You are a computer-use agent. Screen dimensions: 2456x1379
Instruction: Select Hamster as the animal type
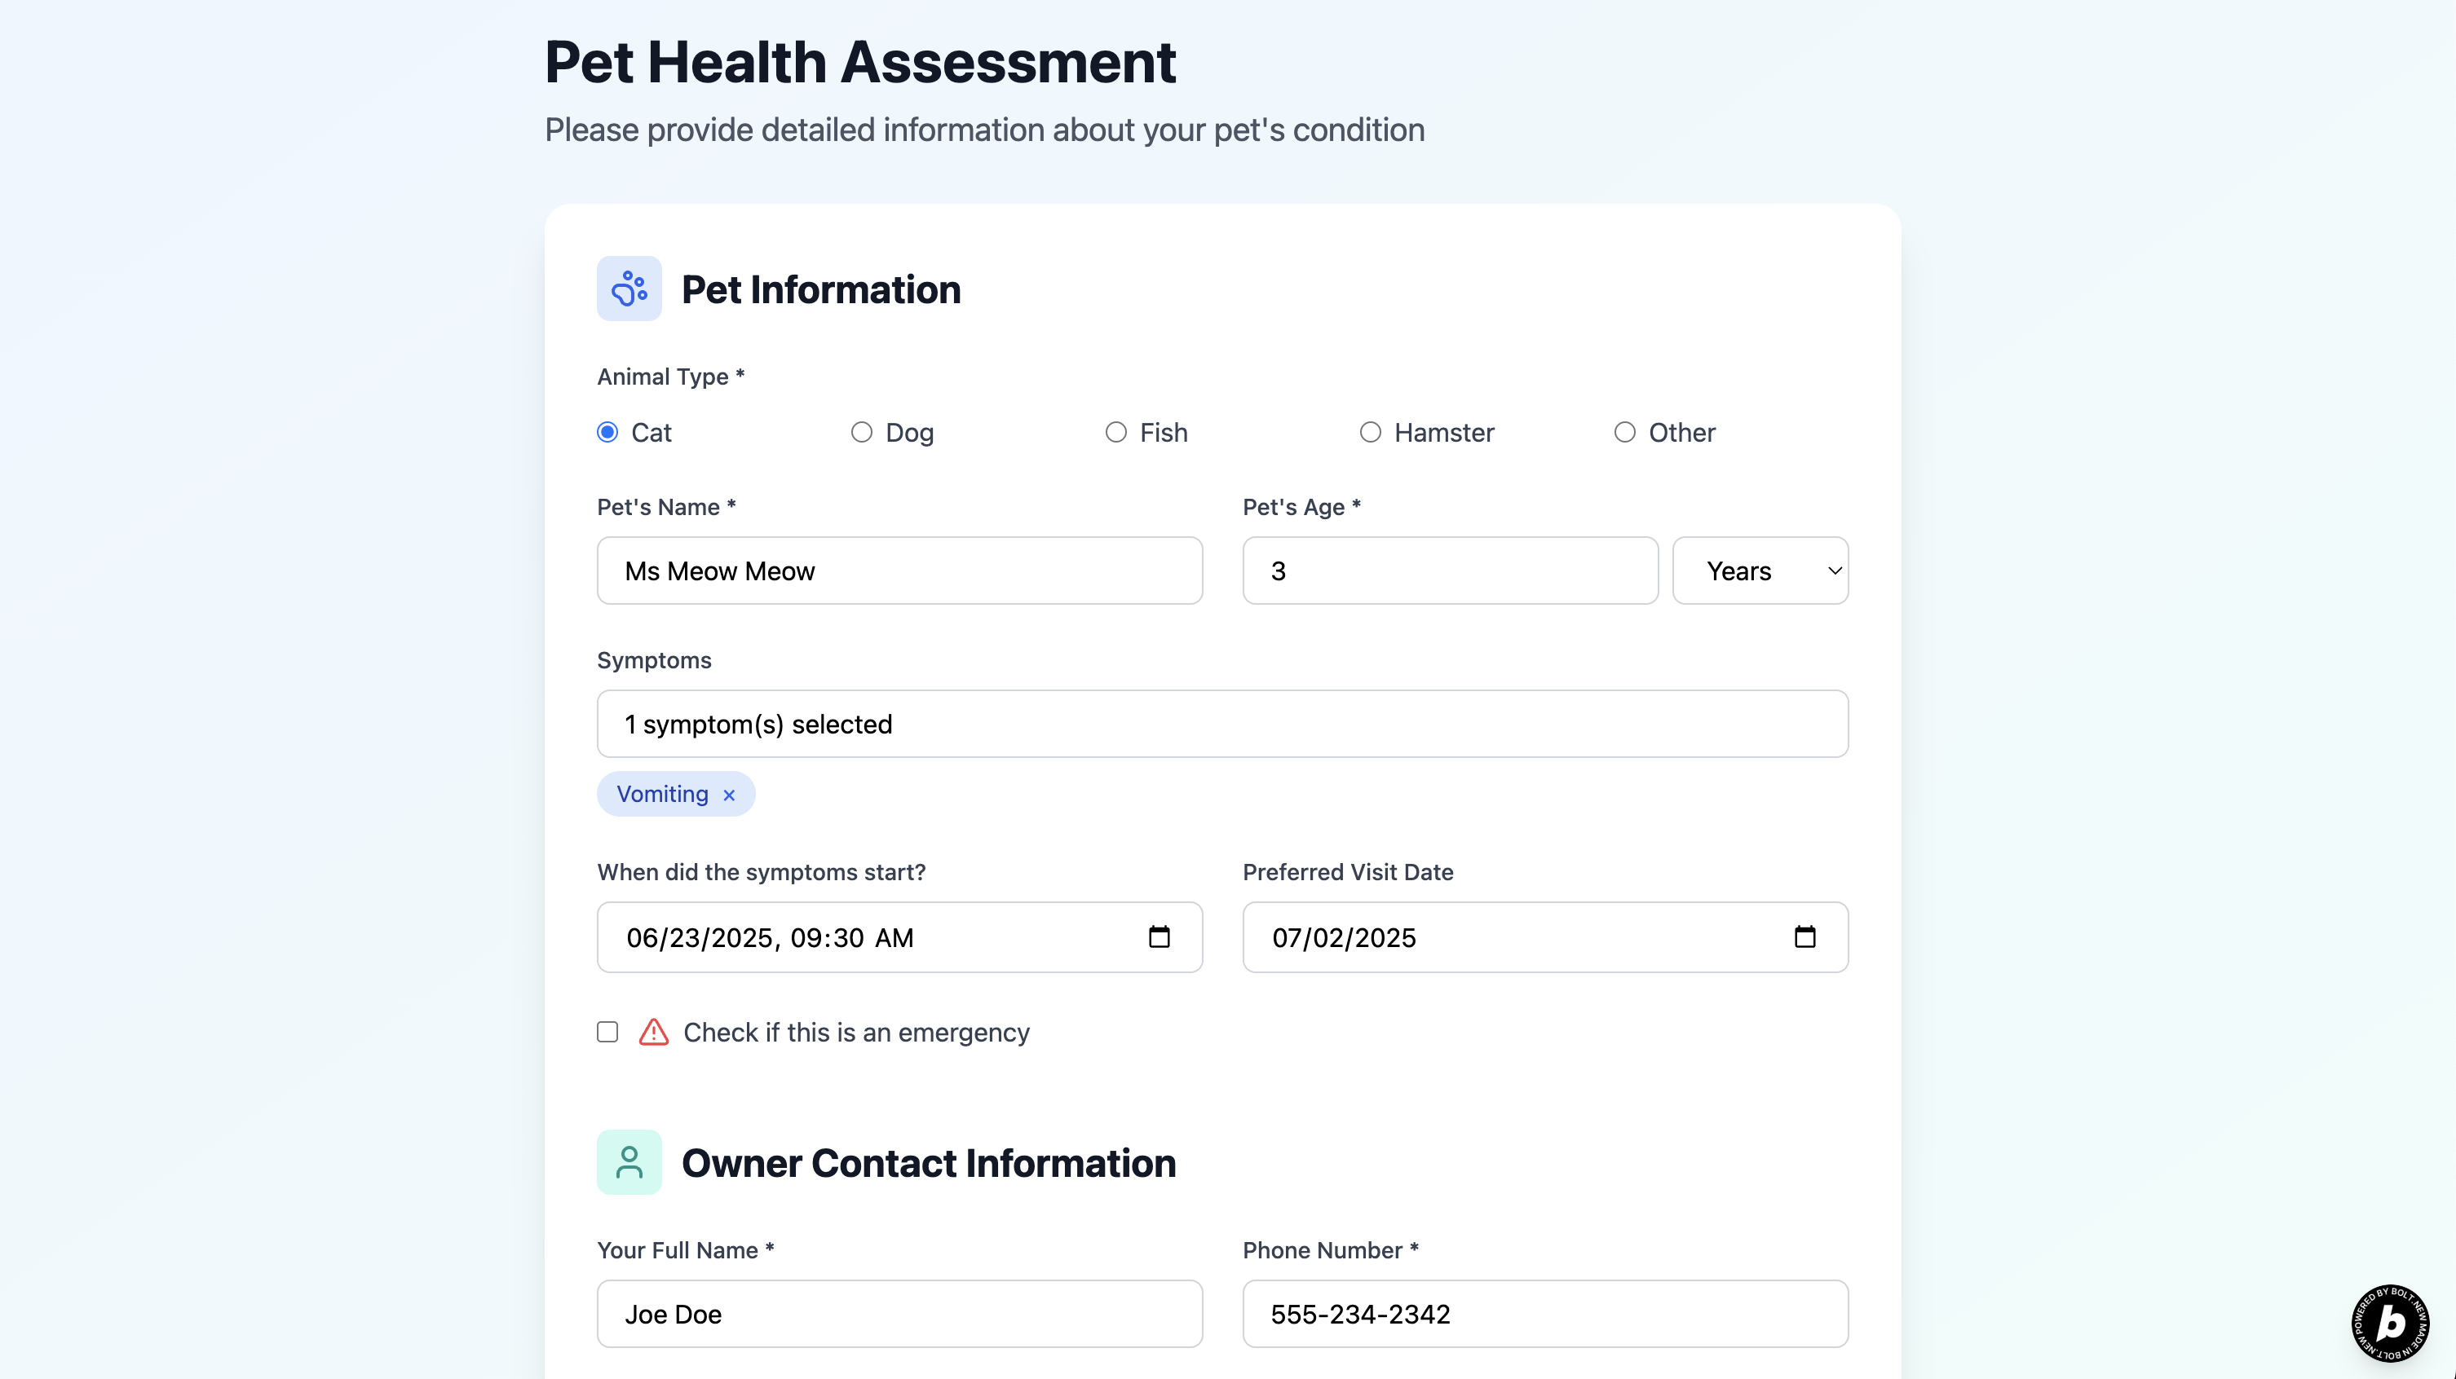(1370, 432)
